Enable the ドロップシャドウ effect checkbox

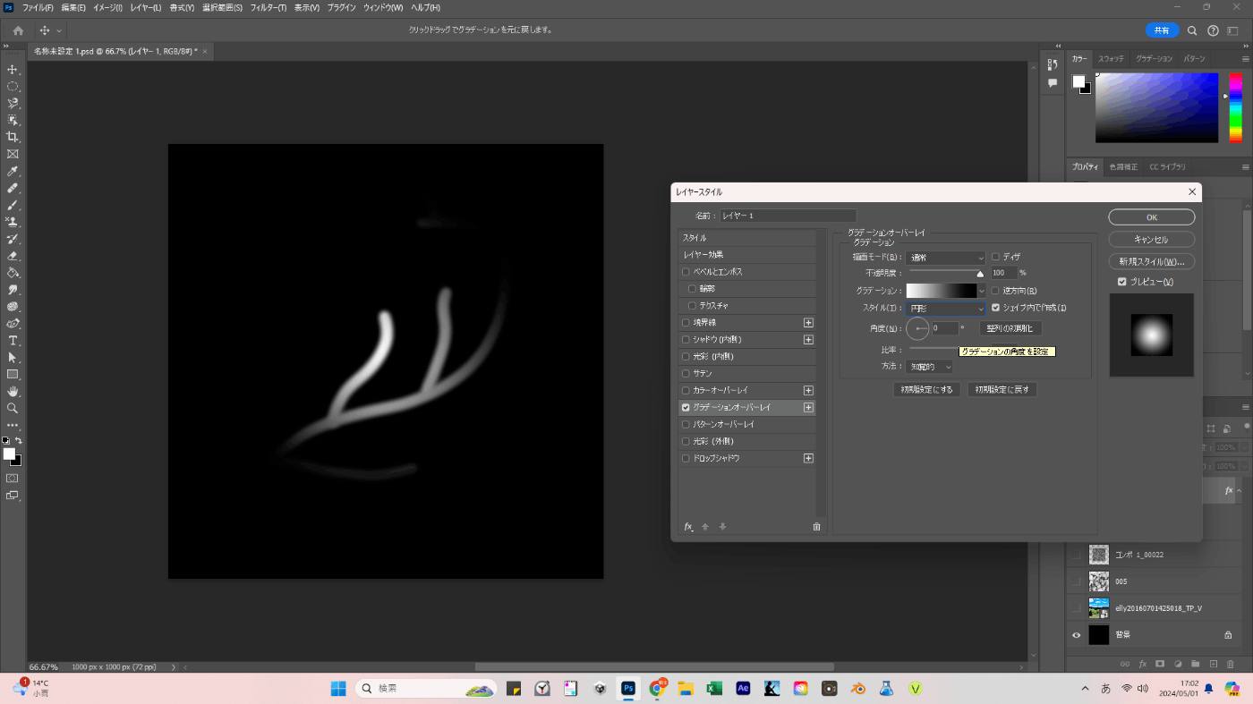[x=686, y=459]
